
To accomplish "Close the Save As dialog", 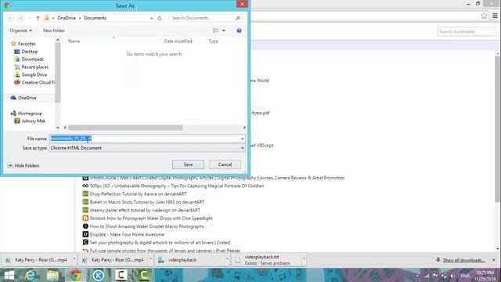I will point(242,4).
